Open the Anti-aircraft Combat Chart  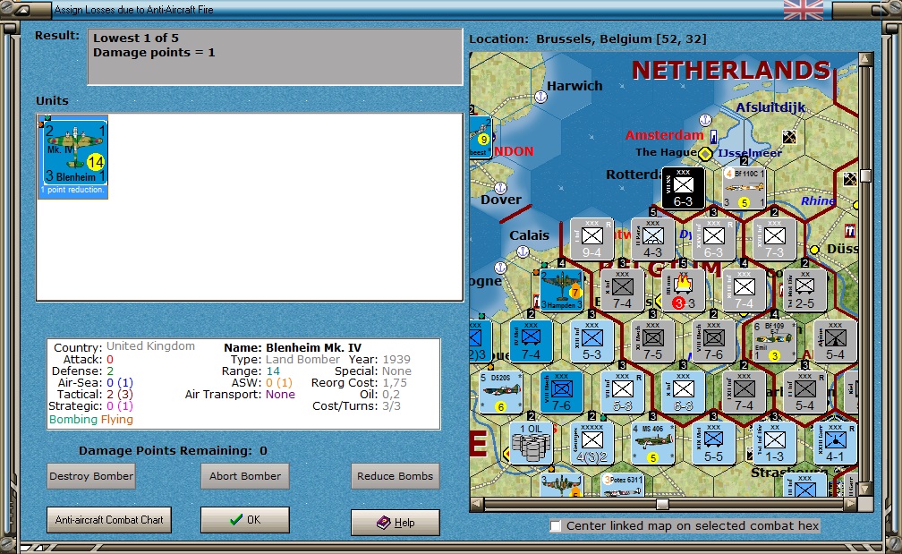(x=109, y=519)
